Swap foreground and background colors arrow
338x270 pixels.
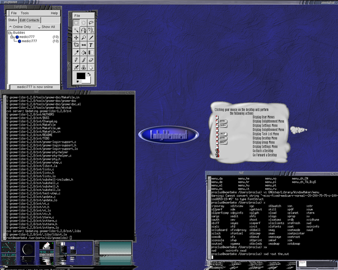89,74
